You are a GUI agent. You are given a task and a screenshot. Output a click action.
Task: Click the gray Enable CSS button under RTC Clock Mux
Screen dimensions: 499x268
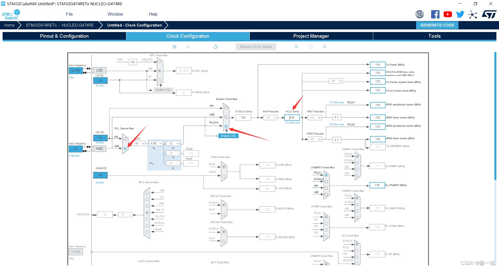pyautogui.click(x=163, y=90)
